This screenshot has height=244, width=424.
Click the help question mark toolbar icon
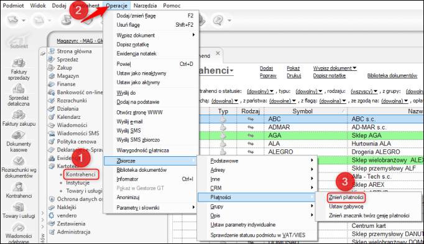tap(218, 20)
